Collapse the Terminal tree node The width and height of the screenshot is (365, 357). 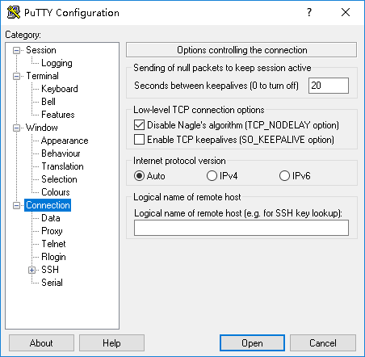coord(17,76)
